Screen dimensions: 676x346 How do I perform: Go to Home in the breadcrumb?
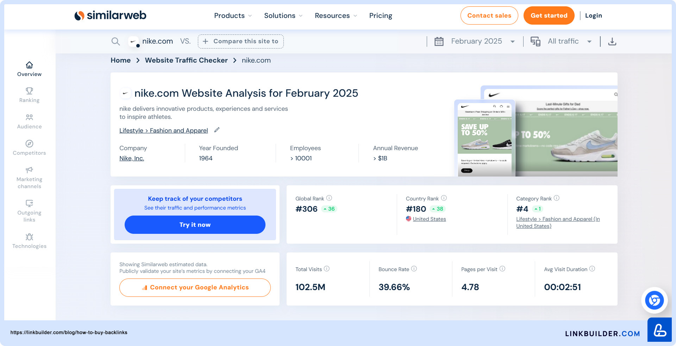(120, 60)
